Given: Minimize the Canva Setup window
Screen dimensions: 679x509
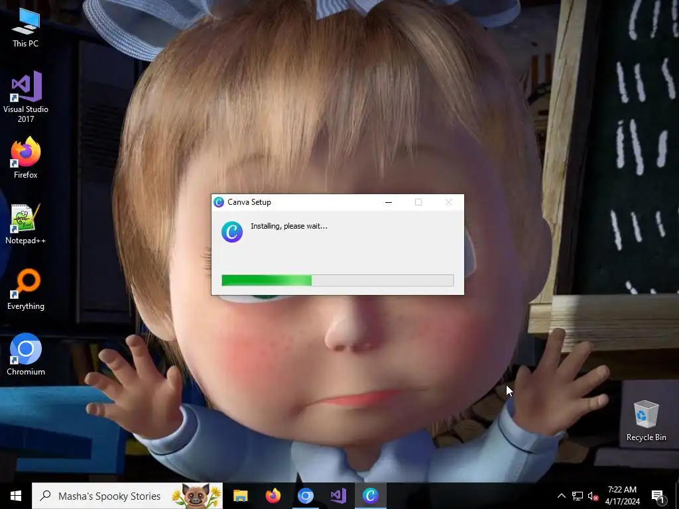Looking at the screenshot, I should point(389,202).
